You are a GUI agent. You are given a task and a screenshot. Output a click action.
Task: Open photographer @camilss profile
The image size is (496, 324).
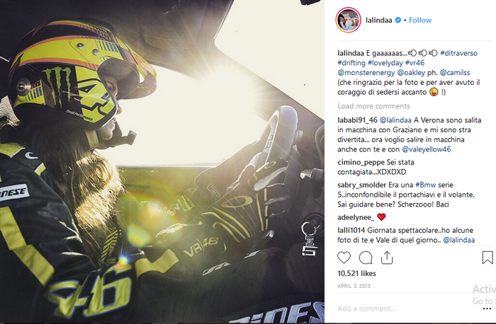click(455, 73)
